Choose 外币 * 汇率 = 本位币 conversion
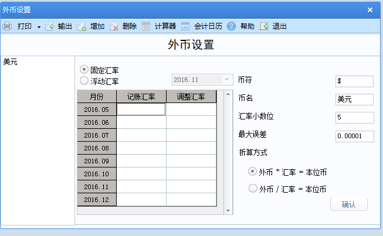Image resolution: width=383 pixels, height=236 pixels. pyautogui.click(x=253, y=172)
